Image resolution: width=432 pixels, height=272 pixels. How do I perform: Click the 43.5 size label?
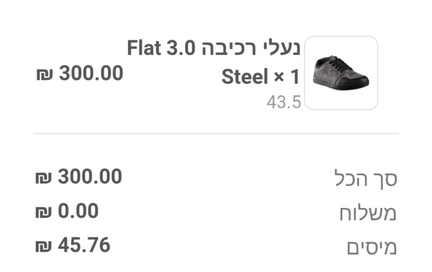click(284, 102)
